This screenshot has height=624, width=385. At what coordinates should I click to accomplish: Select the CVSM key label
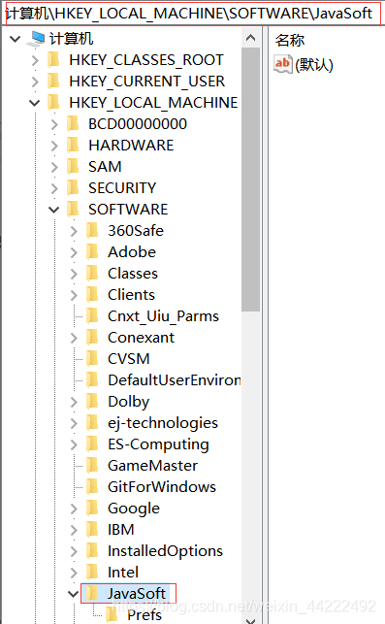(x=129, y=358)
